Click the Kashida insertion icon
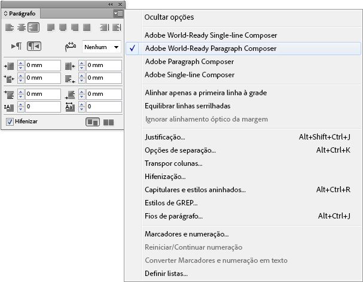Screen dimensions: 363x282 click(71, 47)
